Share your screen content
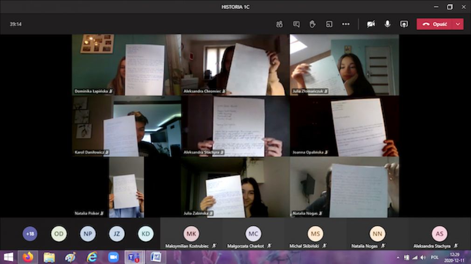The width and height of the screenshot is (471, 264). [x=404, y=24]
